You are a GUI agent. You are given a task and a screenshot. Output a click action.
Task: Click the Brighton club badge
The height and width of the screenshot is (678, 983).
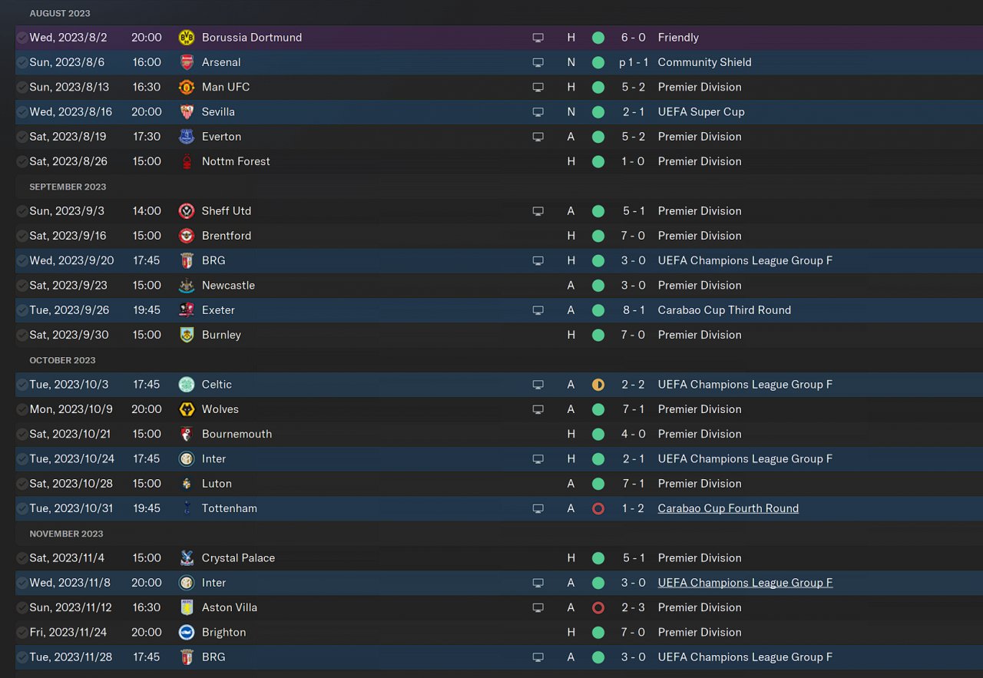[186, 633]
